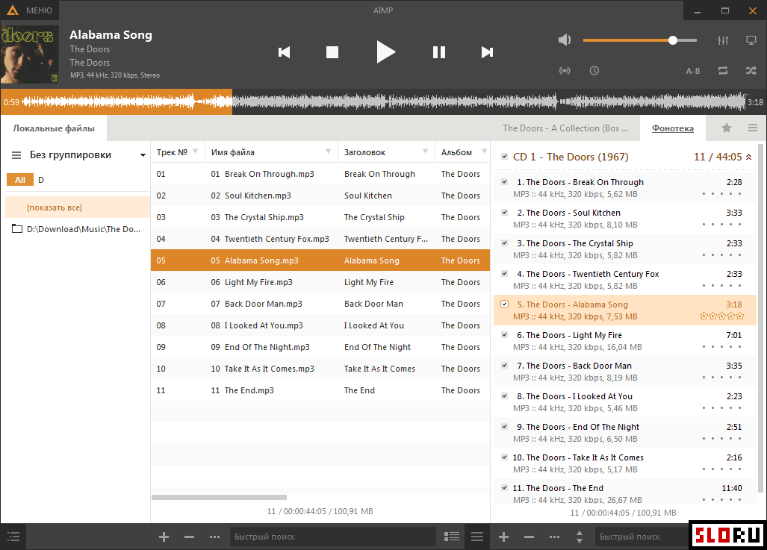Open the library view menu icon
This screenshot has width=767, height=550.
477,537
